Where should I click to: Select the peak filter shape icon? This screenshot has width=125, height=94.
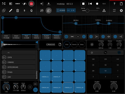click(109, 37)
